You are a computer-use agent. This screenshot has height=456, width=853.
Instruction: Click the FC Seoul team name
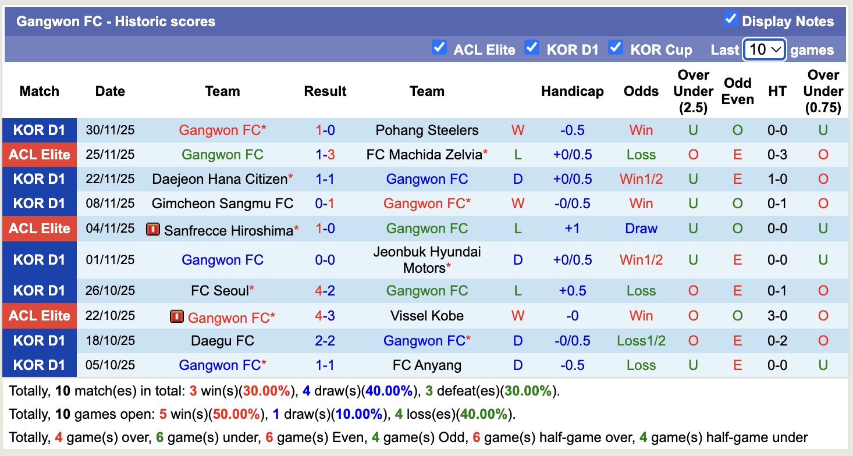coord(219,291)
